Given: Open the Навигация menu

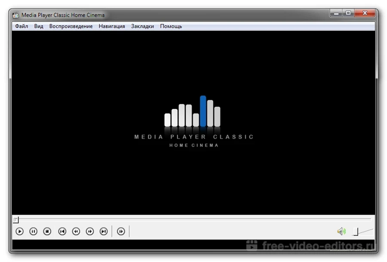Looking at the screenshot, I should click(112, 26).
